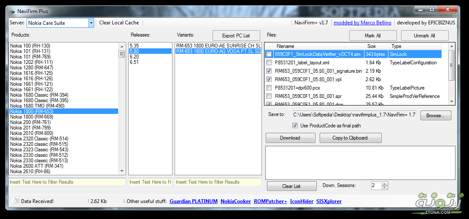The width and height of the screenshot is (469, 219).
Task: Open the IconHider link
Action: pyautogui.click(x=302, y=201)
